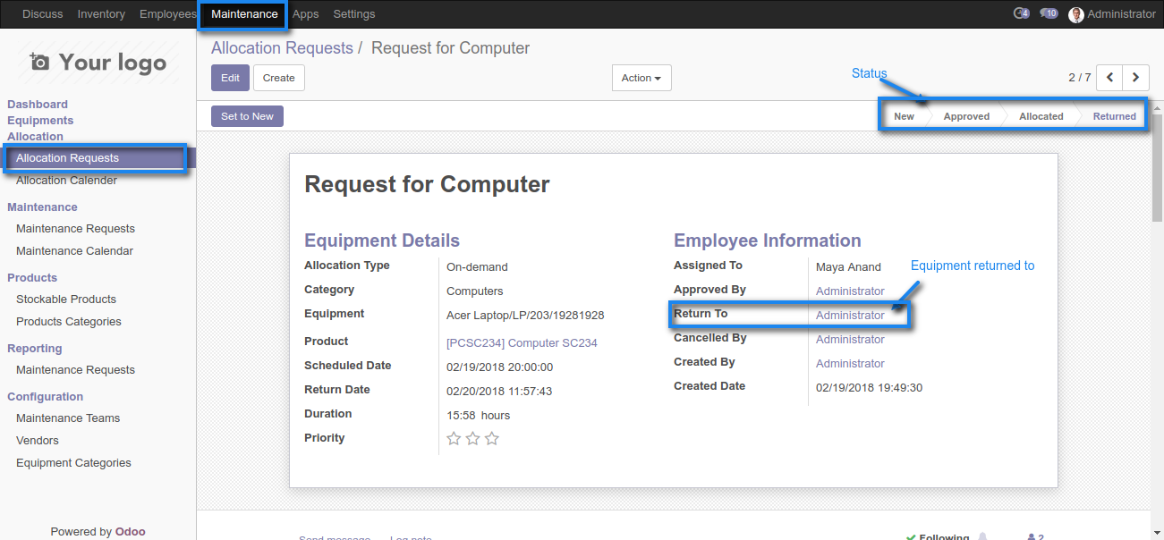Click the return date 02/20/2018 11:57:43
This screenshot has width=1164, height=540.
[499, 392]
